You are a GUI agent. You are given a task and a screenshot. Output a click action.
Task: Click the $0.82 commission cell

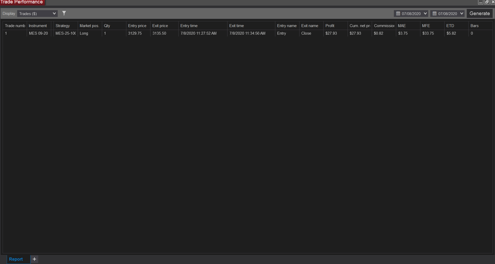[x=384, y=33]
